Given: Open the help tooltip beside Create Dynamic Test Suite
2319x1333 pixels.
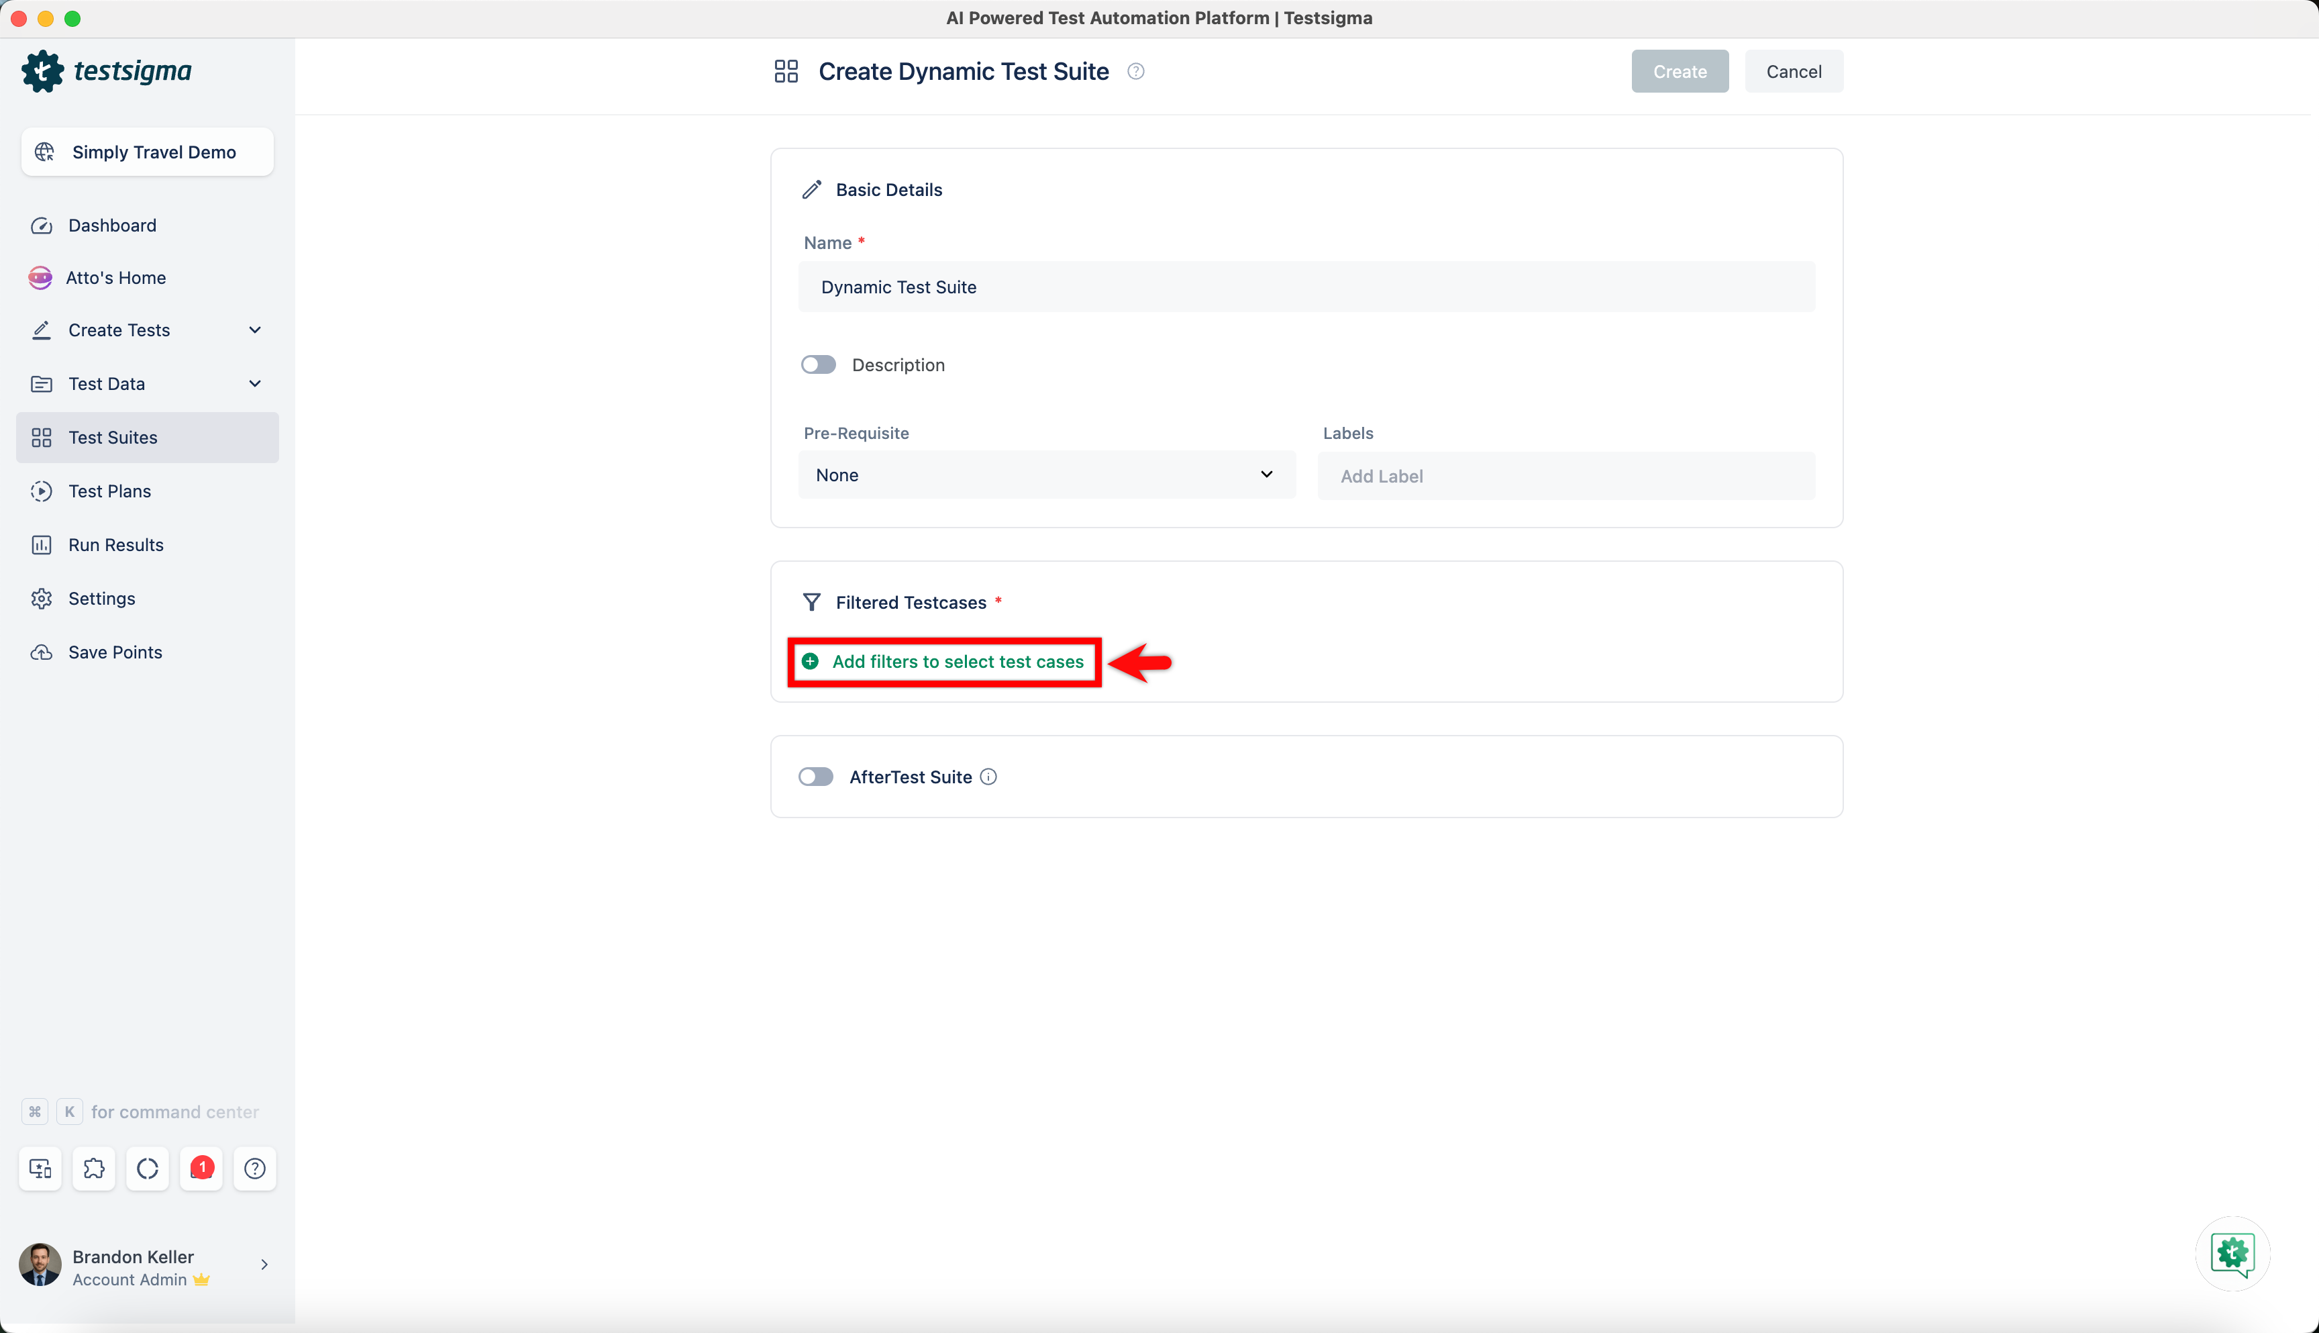Looking at the screenshot, I should point(1135,70).
